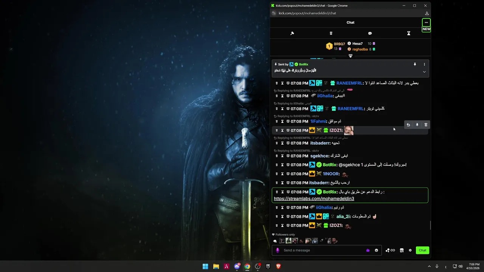View site information icon in address bar
The width and height of the screenshot is (484, 272).
tap(274, 13)
